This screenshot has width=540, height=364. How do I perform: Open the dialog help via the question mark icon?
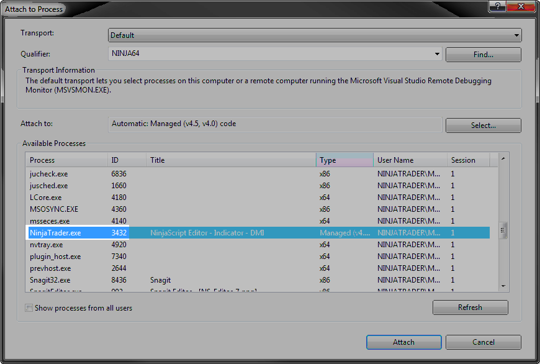pyautogui.click(x=497, y=6)
